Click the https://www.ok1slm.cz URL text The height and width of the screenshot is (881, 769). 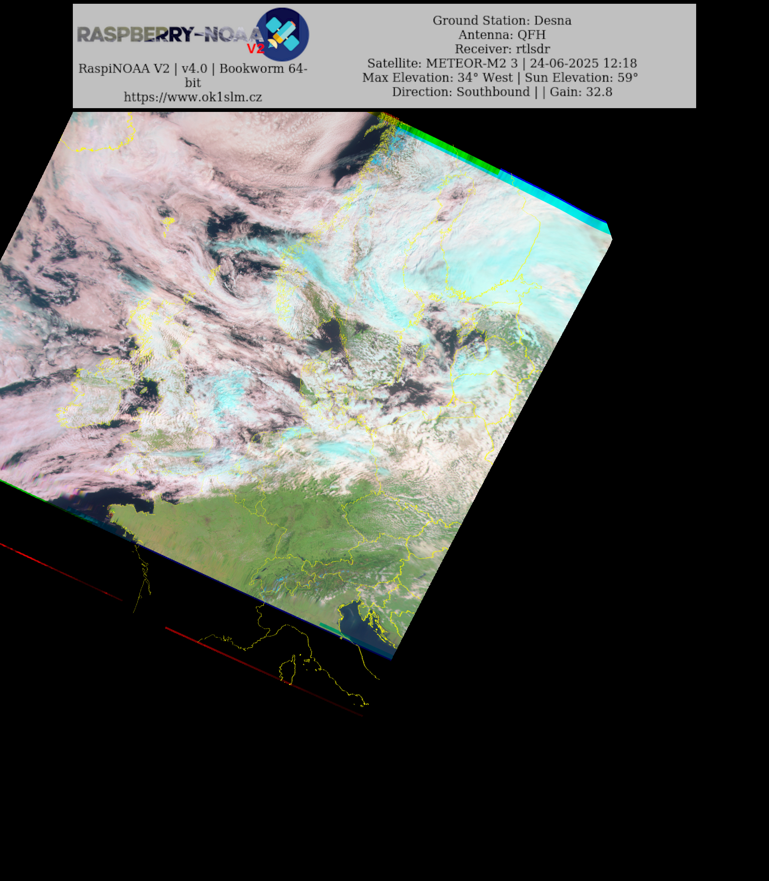193,97
